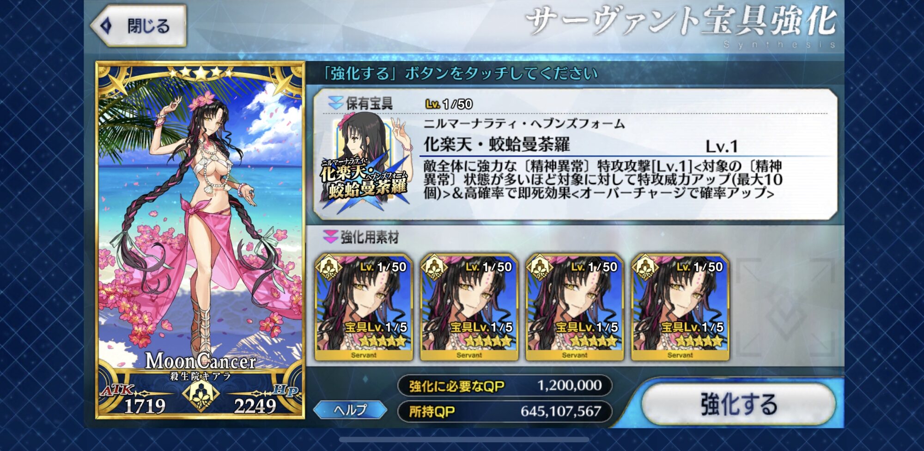Viewport: 924px width, 451px height.
Task: Select the fourth enhancement material servant card
Action: pyautogui.click(x=680, y=307)
